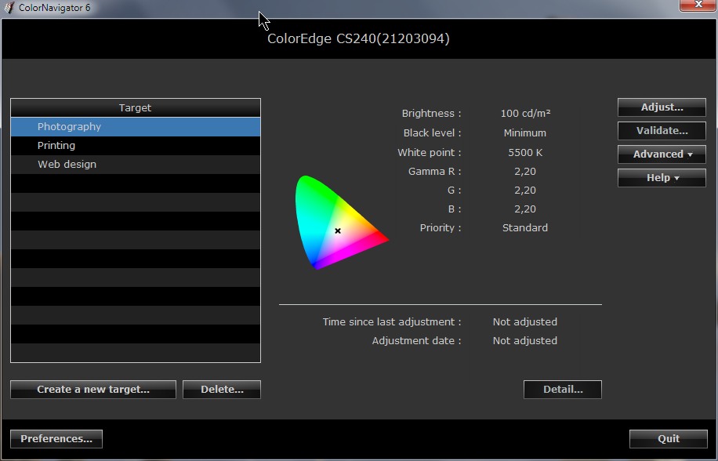Select the Photography target
Screen dimensions: 718x461
136,127
